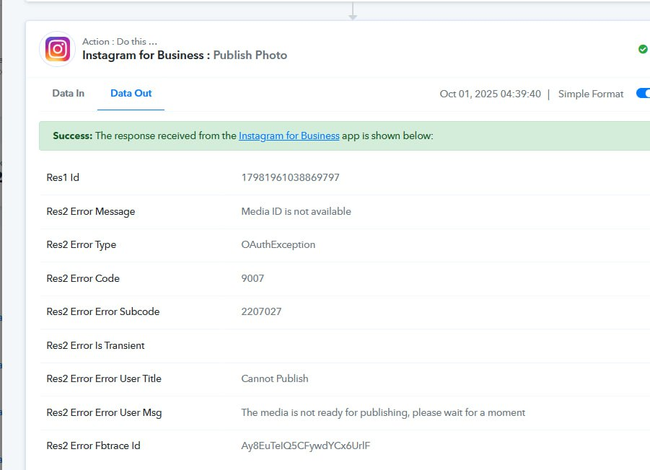
Task: Click the Fbtrace Id value
Action: tap(305, 445)
